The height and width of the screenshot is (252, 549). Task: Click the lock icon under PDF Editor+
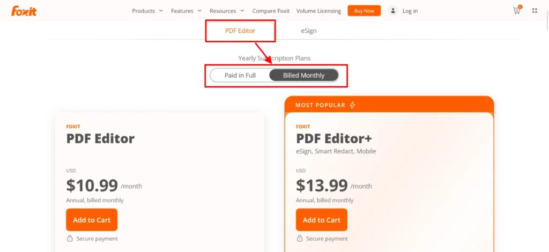click(299, 239)
